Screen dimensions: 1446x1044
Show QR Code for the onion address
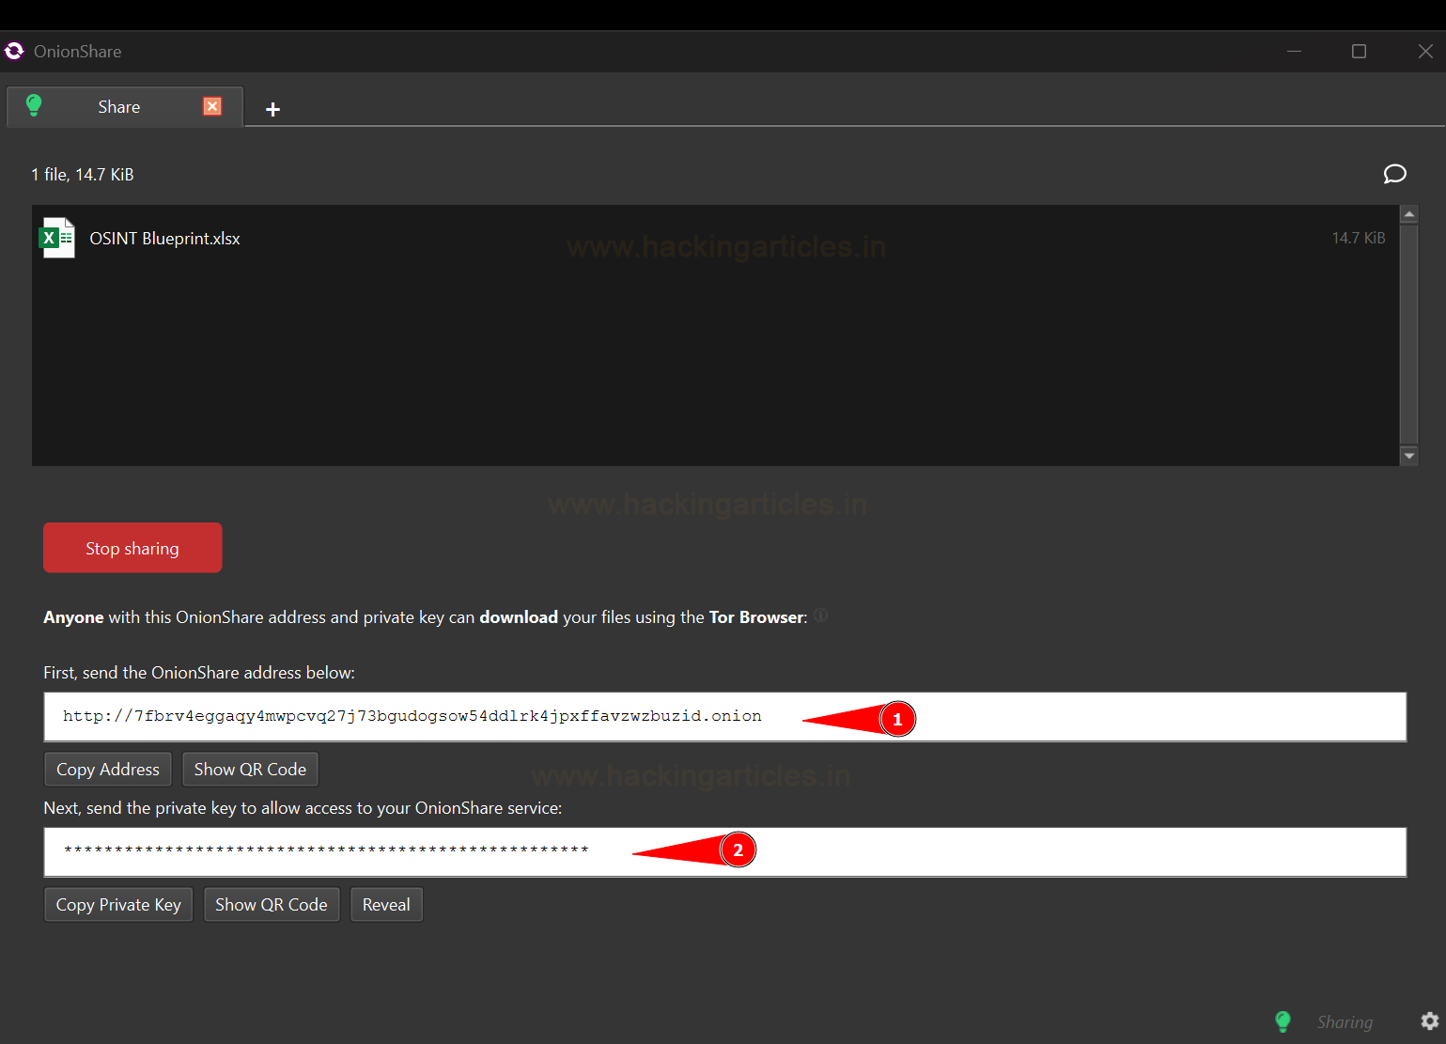(x=250, y=770)
